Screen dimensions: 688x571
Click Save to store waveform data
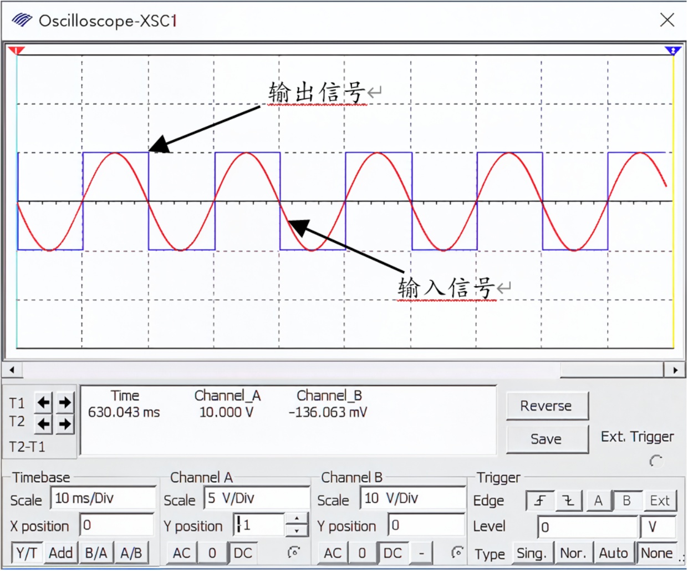coord(547,439)
